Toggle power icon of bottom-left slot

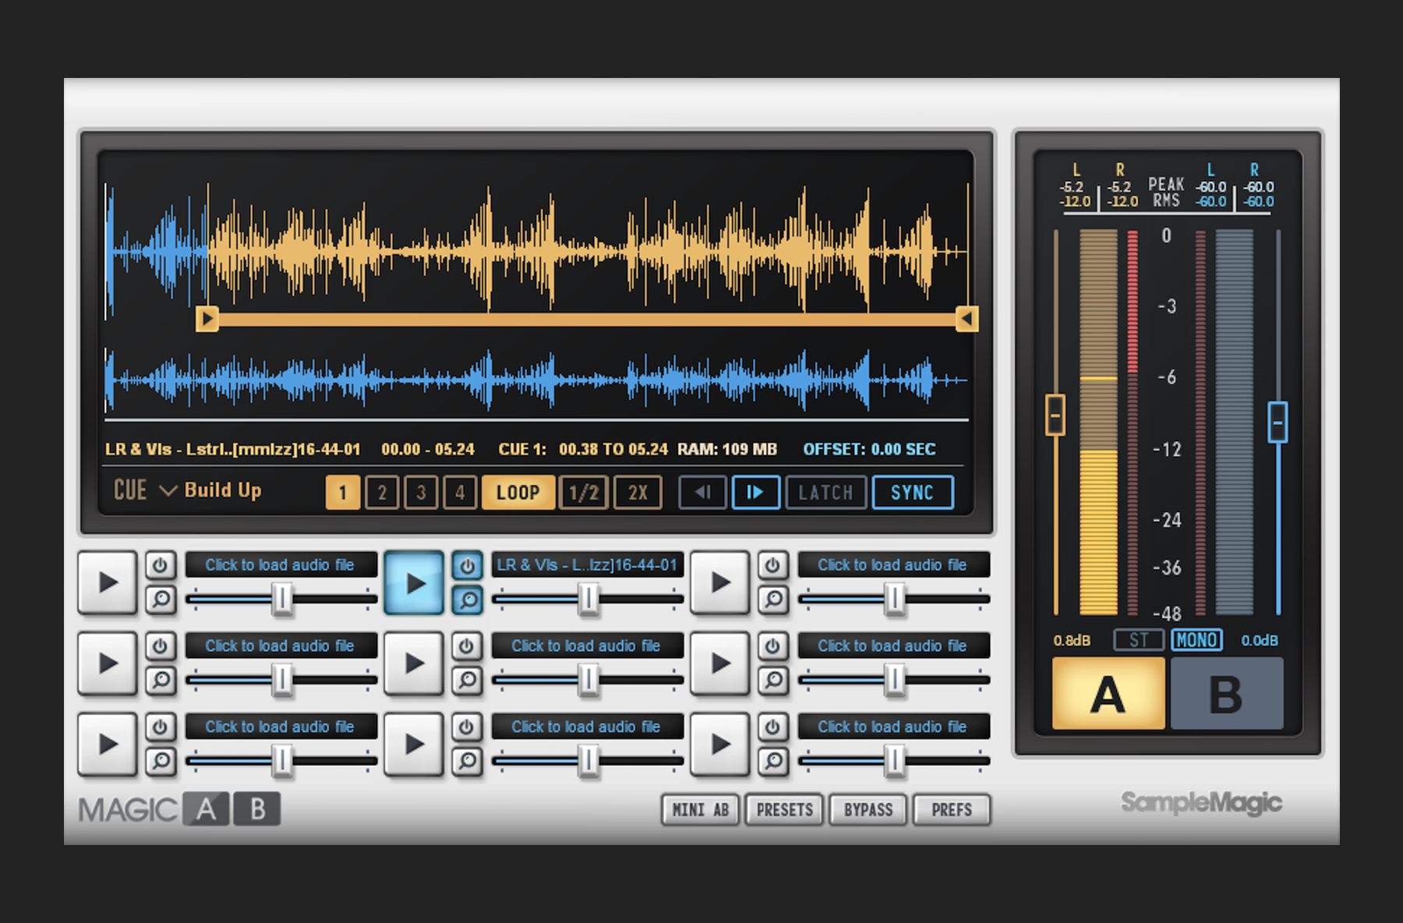coord(160,727)
